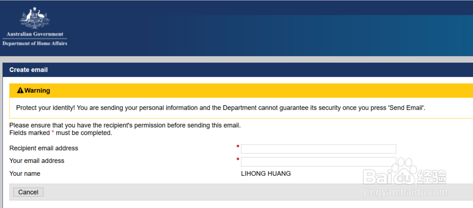Click the Recipient email address label
The width and height of the screenshot is (473, 208).
click(x=44, y=148)
